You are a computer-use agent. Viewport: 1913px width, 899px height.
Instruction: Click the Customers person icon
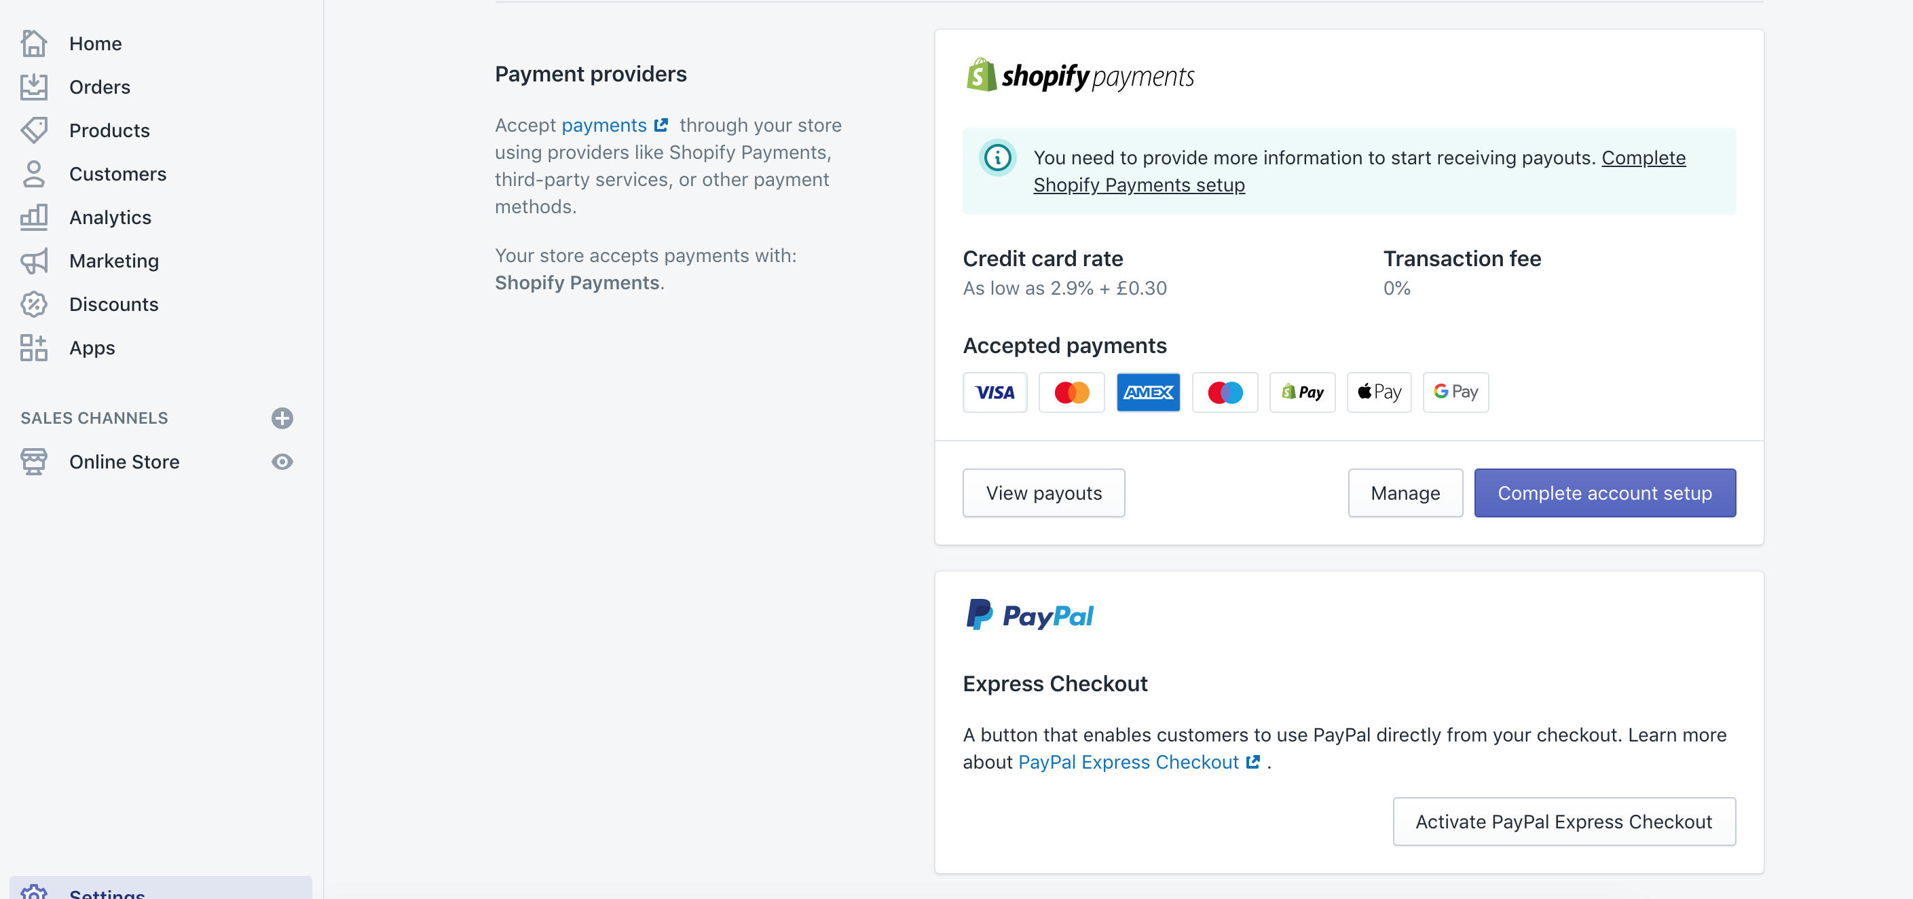[x=33, y=174]
